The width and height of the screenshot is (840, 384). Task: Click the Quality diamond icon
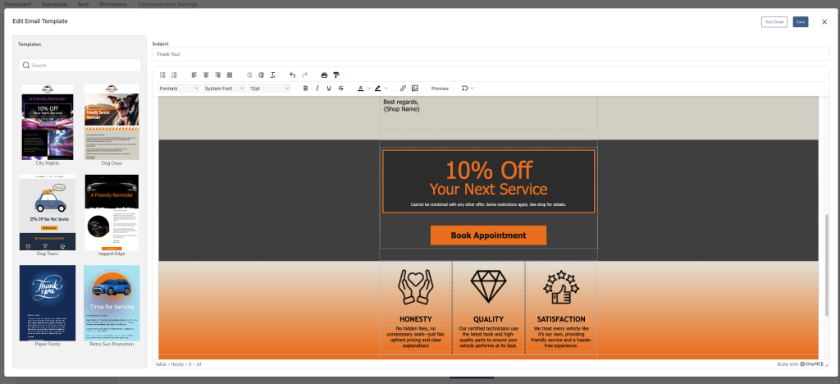[x=488, y=286]
